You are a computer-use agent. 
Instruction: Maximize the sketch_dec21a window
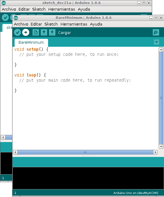[144, 3]
